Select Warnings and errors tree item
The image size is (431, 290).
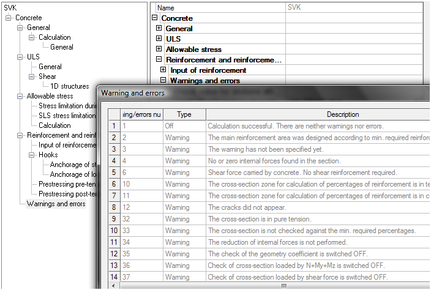[56, 204]
